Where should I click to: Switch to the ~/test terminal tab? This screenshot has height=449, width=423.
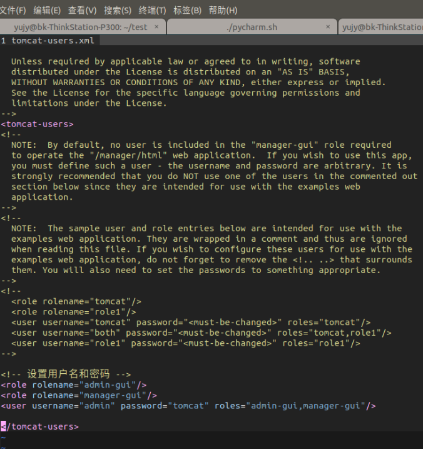pos(80,27)
